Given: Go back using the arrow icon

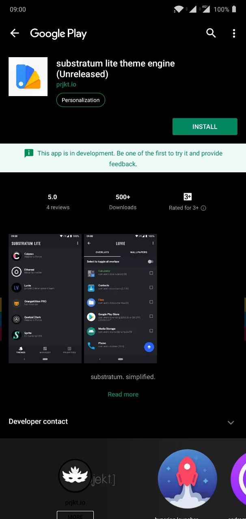Looking at the screenshot, I should pyautogui.click(x=15, y=33).
